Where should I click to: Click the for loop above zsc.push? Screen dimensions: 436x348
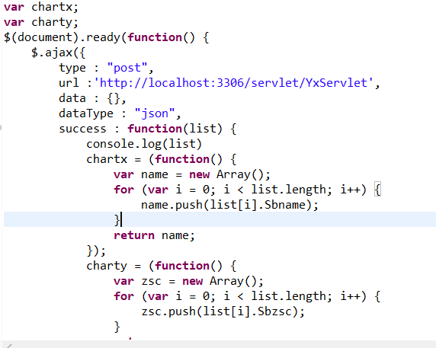point(247,296)
